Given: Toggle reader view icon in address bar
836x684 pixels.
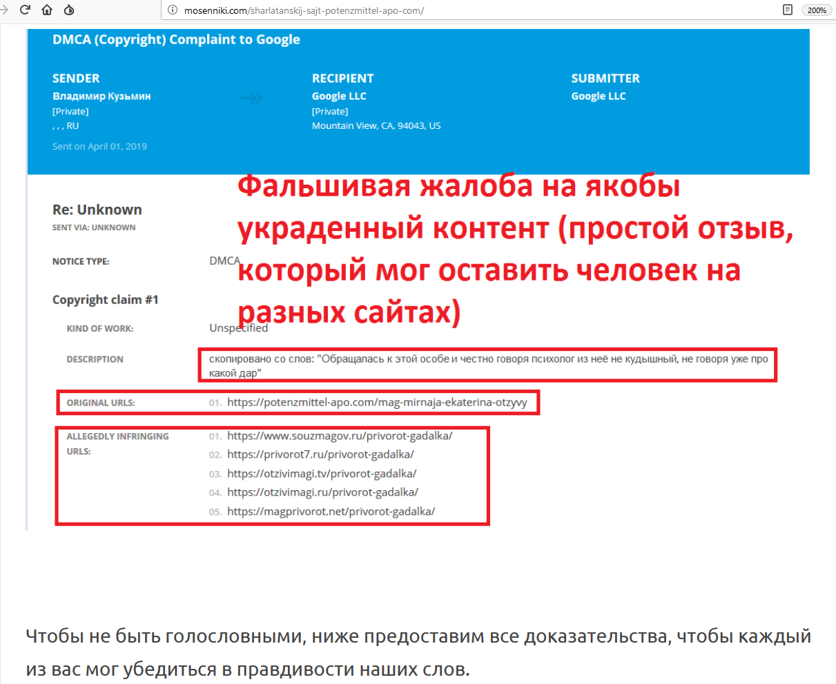Looking at the screenshot, I should (x=787, y=10).
